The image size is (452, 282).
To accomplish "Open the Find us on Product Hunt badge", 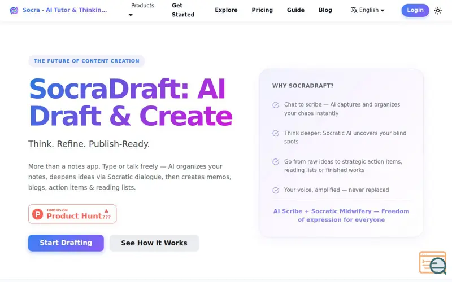I will tap(72, 214).
